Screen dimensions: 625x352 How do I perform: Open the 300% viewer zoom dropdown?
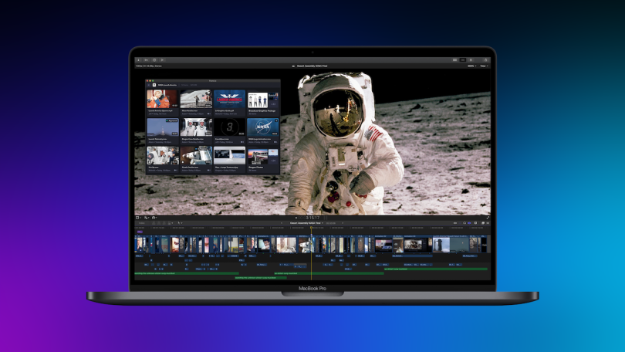click(470, 66)
